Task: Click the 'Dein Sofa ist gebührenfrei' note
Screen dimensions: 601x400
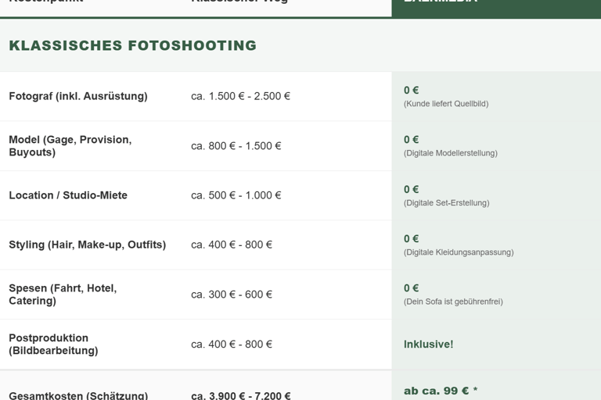Action: [453, 302]
